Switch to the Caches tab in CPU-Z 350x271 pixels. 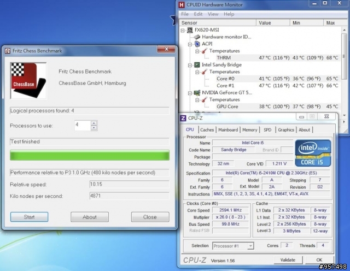[x=207, y=130]
